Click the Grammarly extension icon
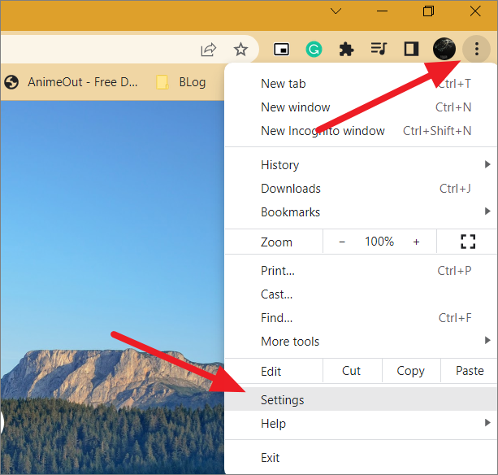 click(x=314, y=50)
